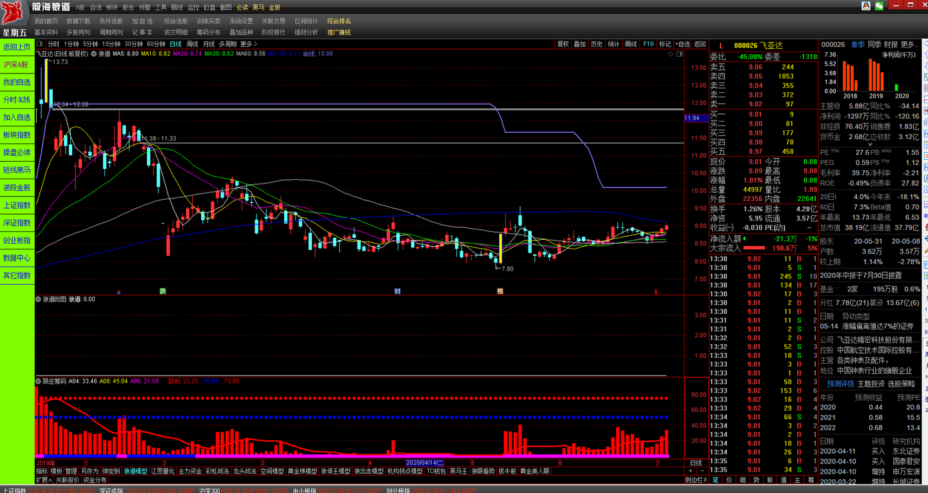Select the 15分钟 period
This screenshot has width=928, height=493.
(111, 44)
